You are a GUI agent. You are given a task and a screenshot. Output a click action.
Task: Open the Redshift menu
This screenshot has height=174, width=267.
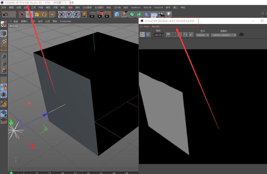click(159, 7)
